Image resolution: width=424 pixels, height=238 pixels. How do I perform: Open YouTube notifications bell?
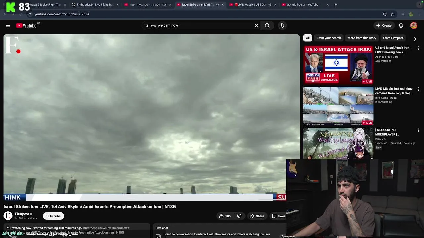[401, 25]
